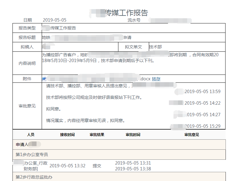Click the 审批时间 column header

click(x=133, y=134)
